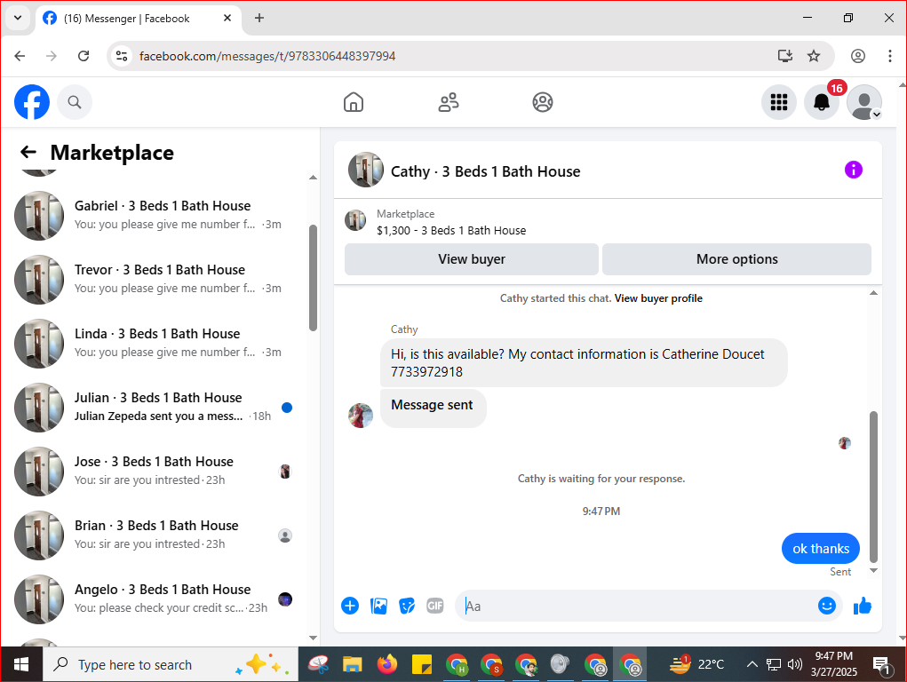The height and width of the screenshot is (682, 907).
Task: Open site information icon in address bar
Action: 122,56
